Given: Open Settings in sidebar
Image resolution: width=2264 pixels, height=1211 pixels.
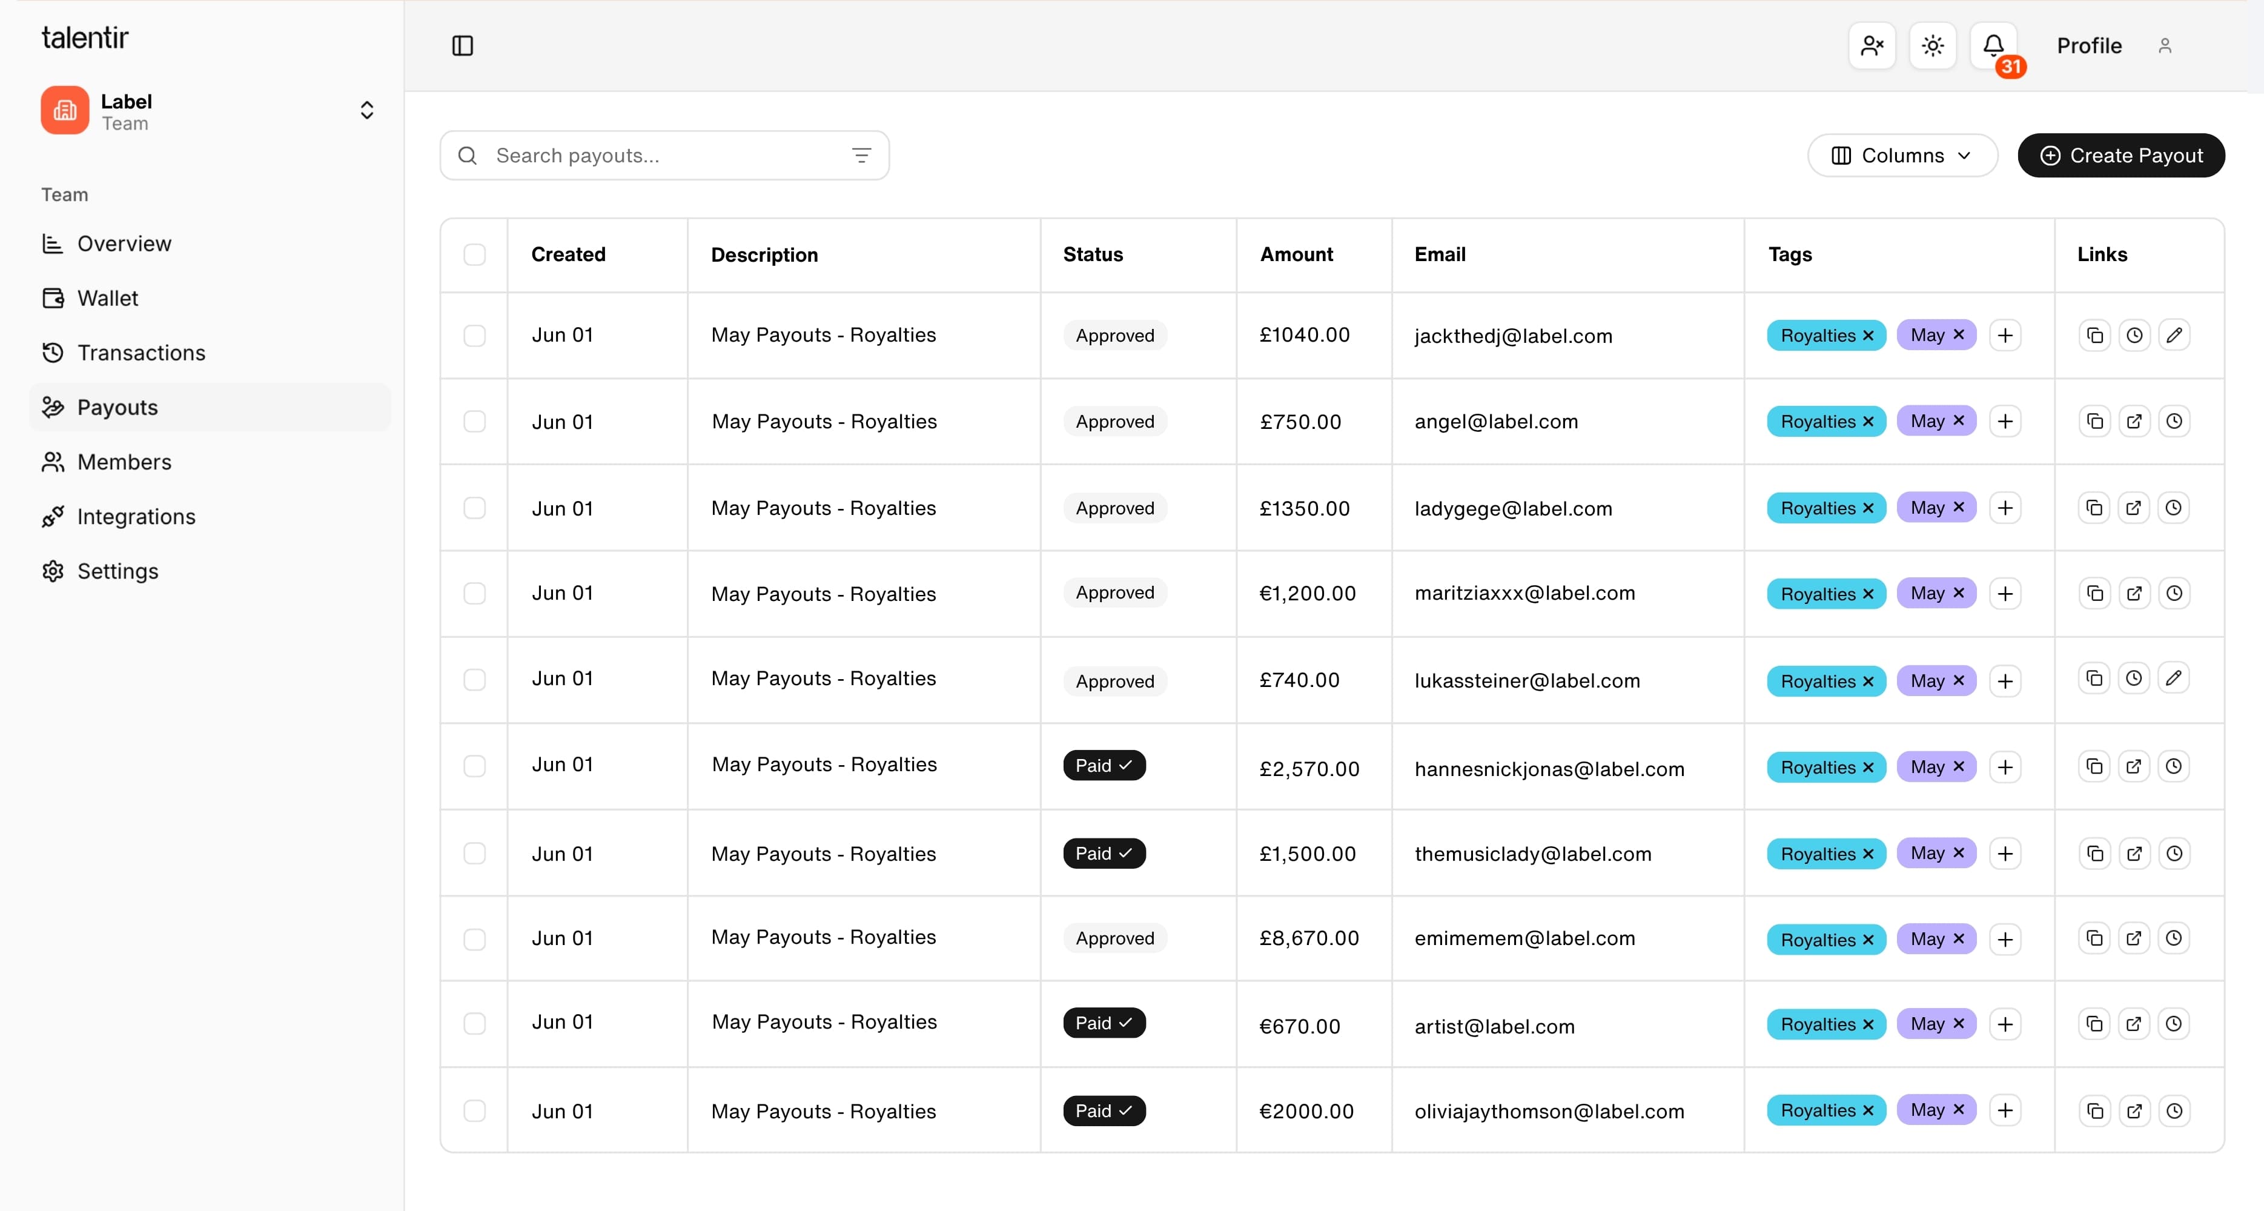Looking at the screenshot, I should (x=209, y=570).
